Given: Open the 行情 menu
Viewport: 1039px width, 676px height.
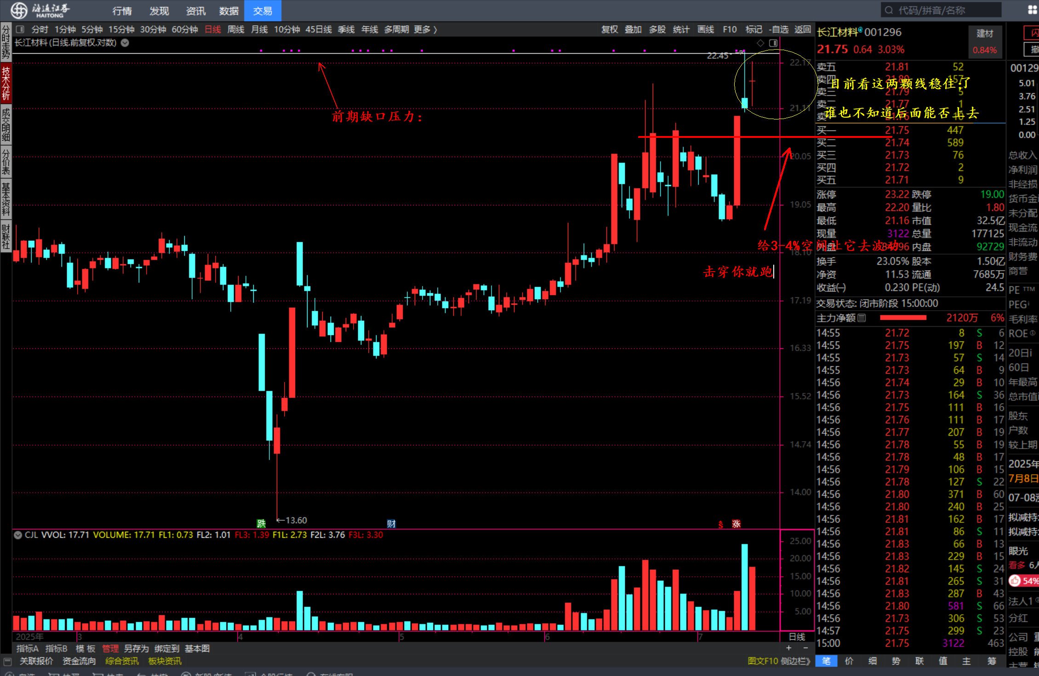Looking at the screenshot, I should point(122,11).
